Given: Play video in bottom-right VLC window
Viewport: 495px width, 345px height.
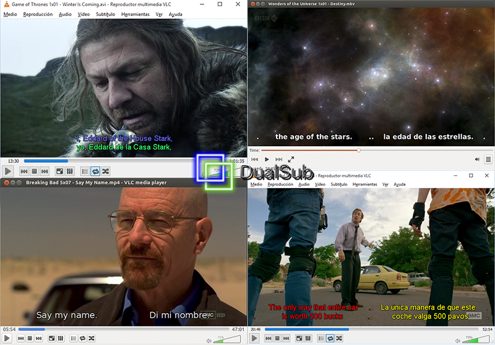Looking at the screenshot, I should coord(254,338).
